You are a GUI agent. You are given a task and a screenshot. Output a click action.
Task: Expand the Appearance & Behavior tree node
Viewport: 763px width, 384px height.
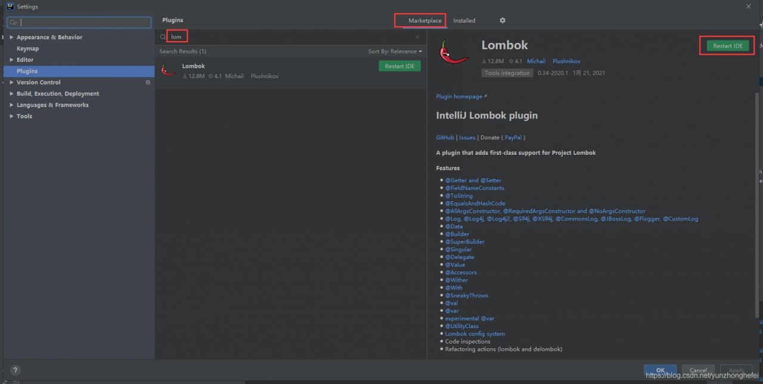11,38
